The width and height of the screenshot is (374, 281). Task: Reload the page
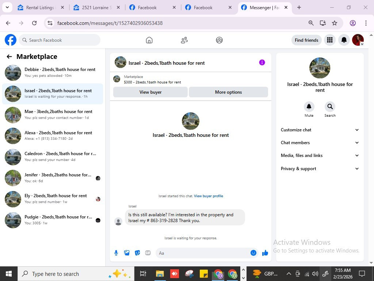34,23
